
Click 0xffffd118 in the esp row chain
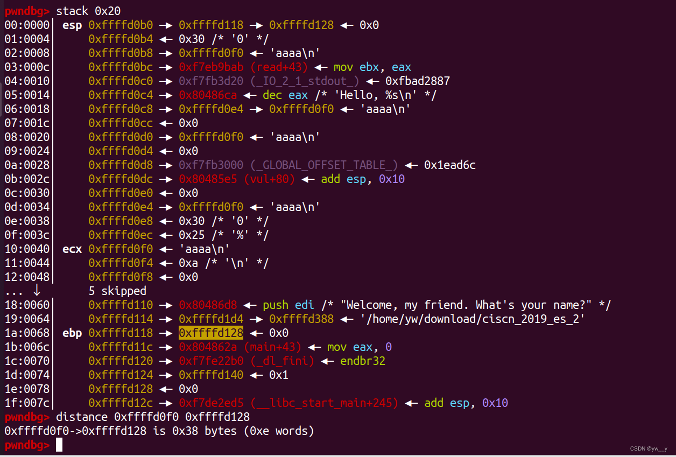tap(211, 25)
